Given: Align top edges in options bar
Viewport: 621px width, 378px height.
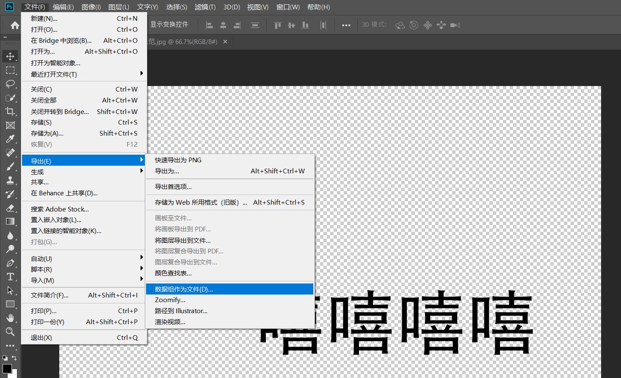Looking at the screenshot, I should tap(278, 25).
